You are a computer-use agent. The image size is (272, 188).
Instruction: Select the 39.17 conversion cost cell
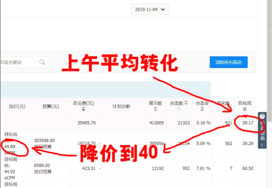pos(248,123)
